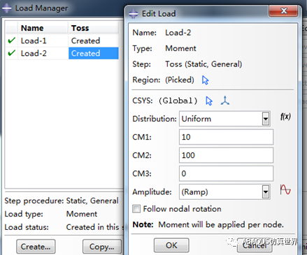Click Copy... in Load Manager
The width and height of the screenshot is (307, 255).
[x=102, y=247]
